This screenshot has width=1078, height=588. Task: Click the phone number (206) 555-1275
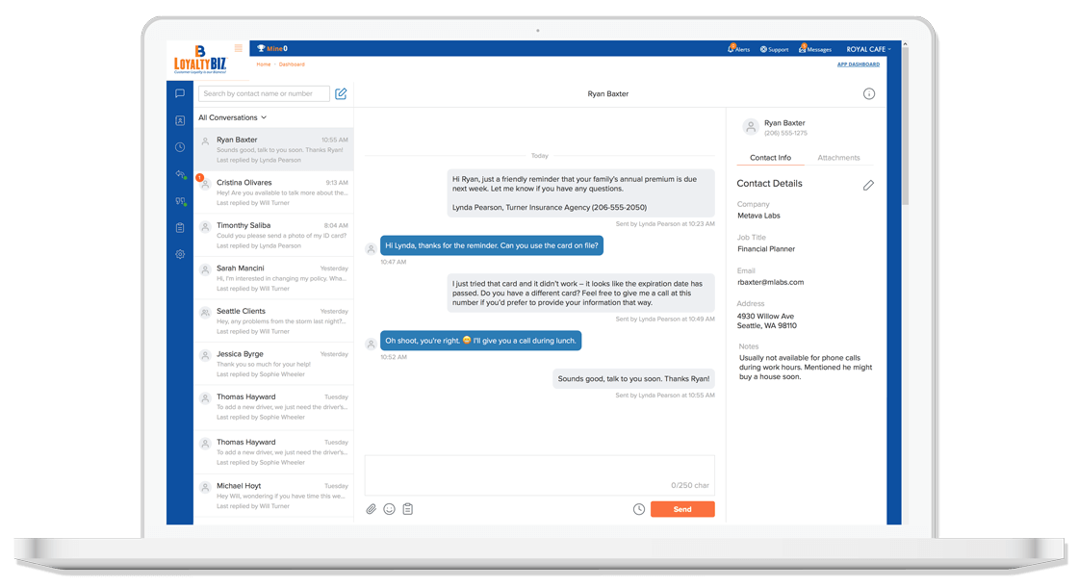click(785, 134)
